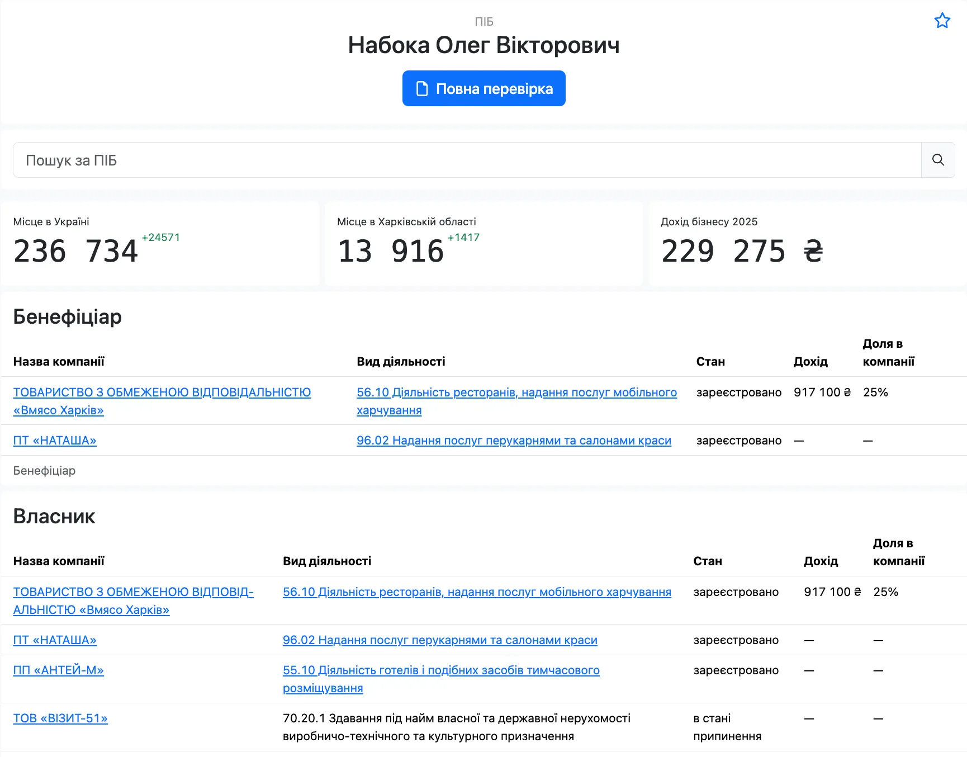Open 55.10 hotels activity link
Image resolution: width=967 pixels, height=757 pixels.
(x=441, y=679)
